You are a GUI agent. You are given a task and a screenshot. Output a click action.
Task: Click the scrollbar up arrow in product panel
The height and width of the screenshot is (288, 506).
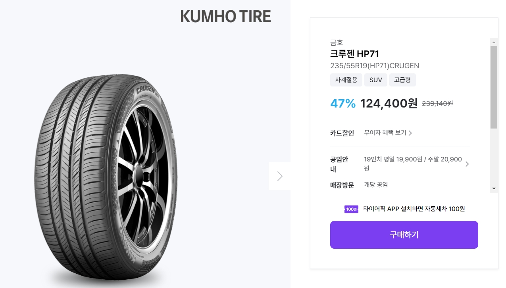coord(493,42)
